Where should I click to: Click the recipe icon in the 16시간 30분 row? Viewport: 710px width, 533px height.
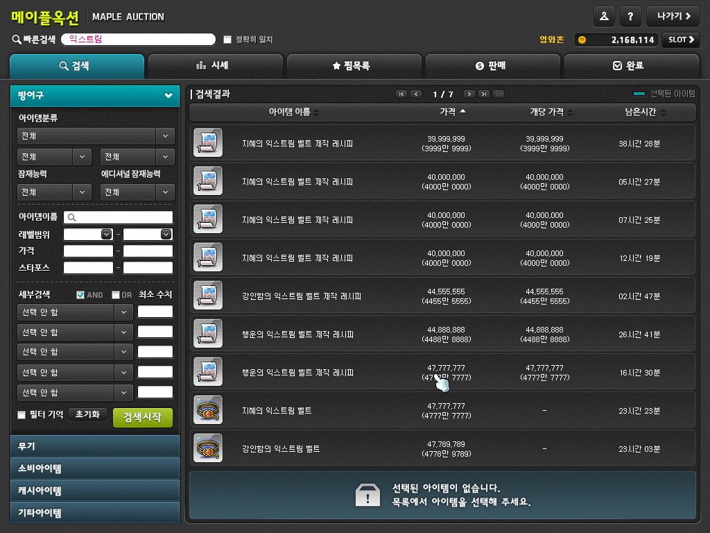click(208, 371)
